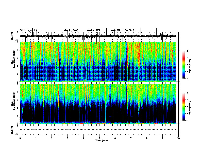
Task: Click inside the ch.2 spectrogram panel
Action: pos(98,104)
